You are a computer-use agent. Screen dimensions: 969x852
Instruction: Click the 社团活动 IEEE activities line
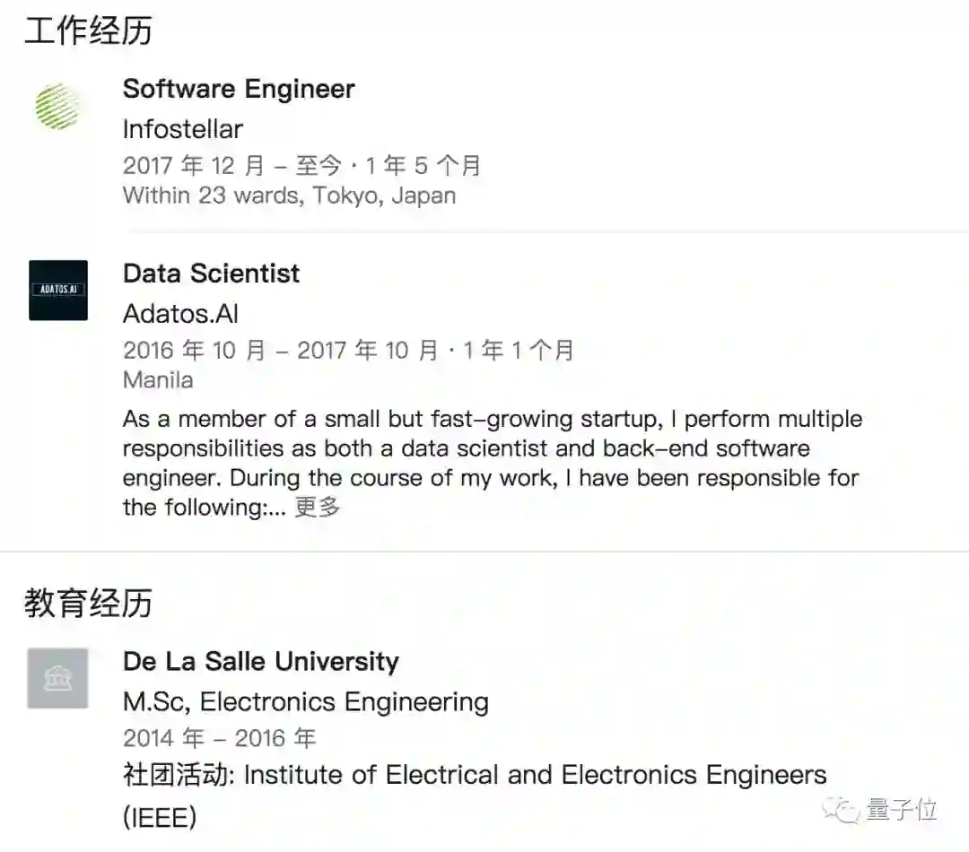pos(475,775)
